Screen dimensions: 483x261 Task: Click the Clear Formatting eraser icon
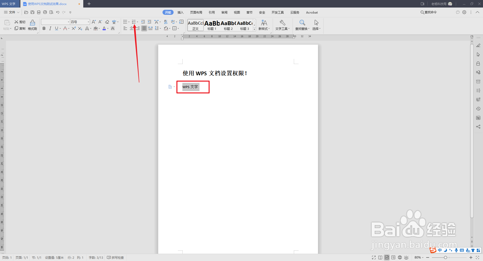tap(107, 22)
